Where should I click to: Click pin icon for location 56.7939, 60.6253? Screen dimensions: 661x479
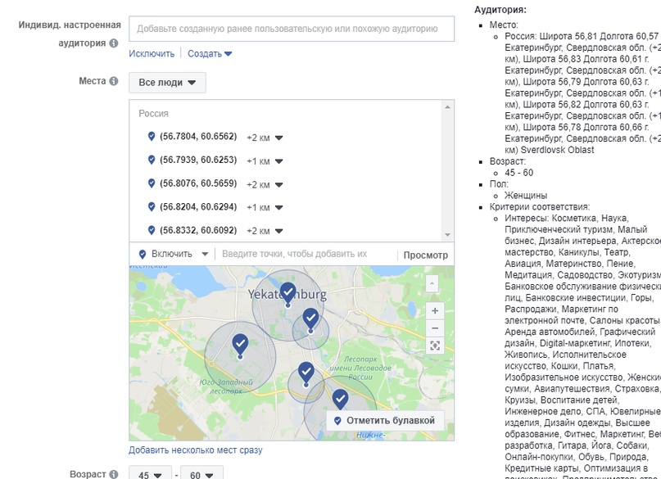pyautogui.click(x=152, y=160)
